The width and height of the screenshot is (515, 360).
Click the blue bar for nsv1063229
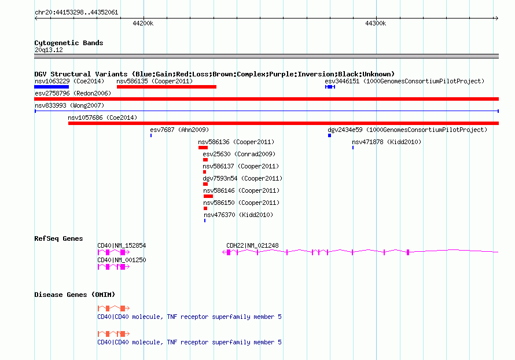51,87
